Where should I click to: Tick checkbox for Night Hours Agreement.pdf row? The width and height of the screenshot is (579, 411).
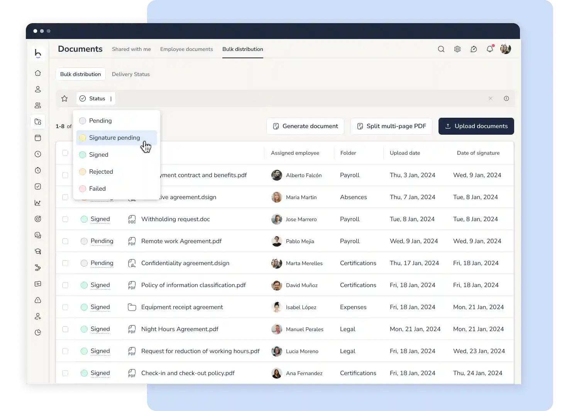coord(65,329)
